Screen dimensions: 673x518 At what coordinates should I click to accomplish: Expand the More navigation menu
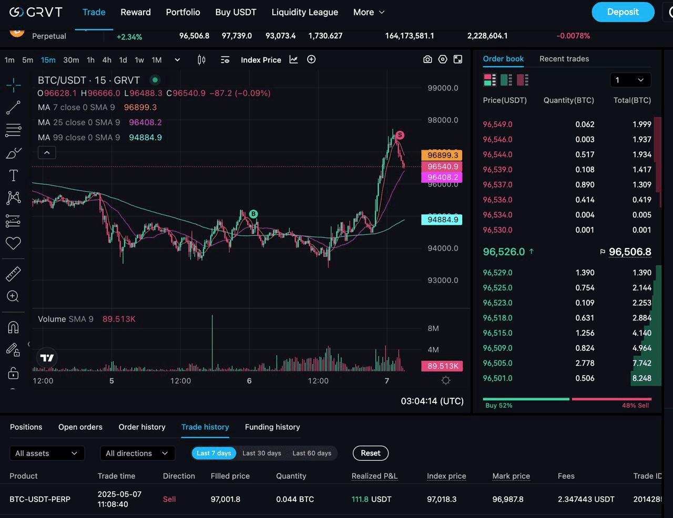[369, 12]
